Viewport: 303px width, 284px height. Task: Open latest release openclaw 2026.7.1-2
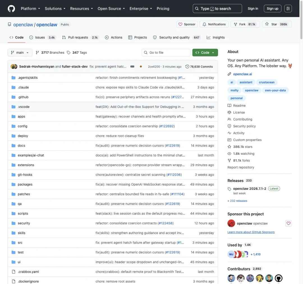249,189
